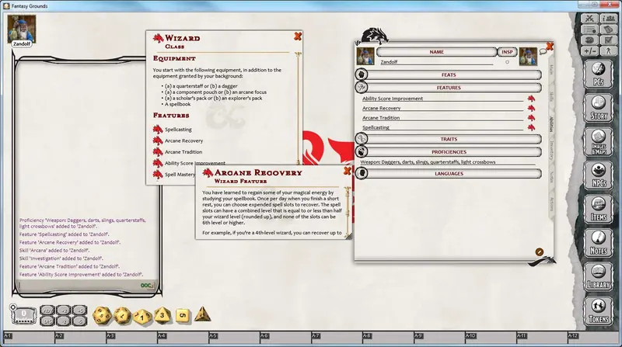The image size is (622, 347).
Task: Open the Items sidebar panel
Action: [x=598, y=209]
